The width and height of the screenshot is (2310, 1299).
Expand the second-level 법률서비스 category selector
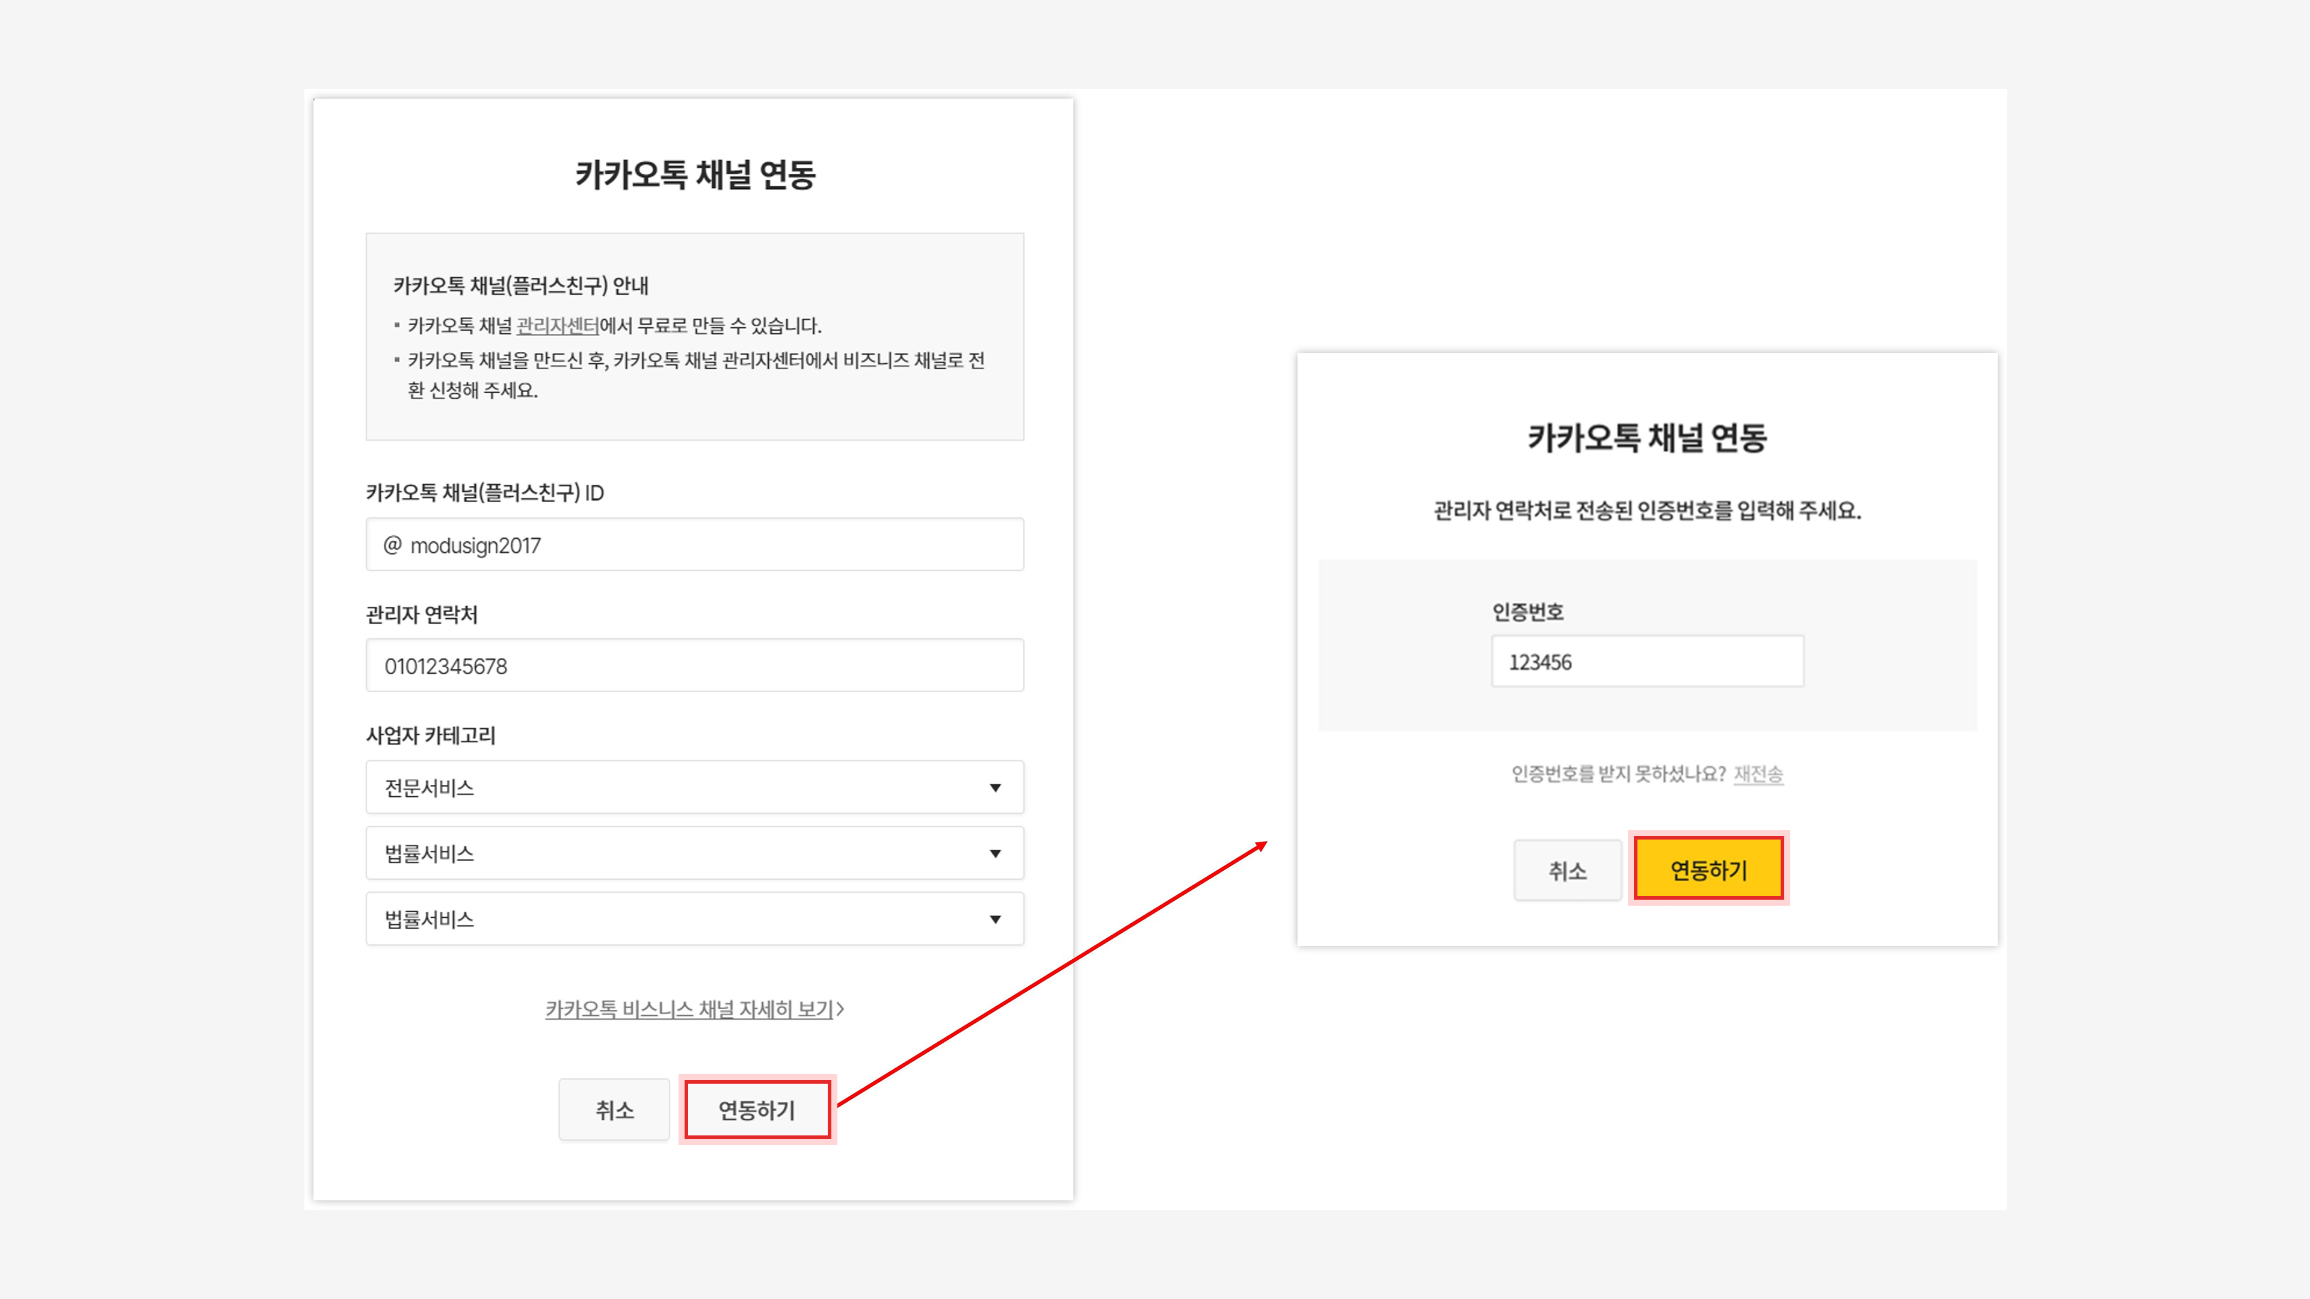point(694,853)
